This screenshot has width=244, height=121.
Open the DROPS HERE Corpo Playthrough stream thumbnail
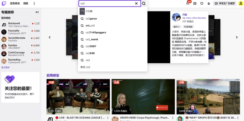(x=143, y=97)
